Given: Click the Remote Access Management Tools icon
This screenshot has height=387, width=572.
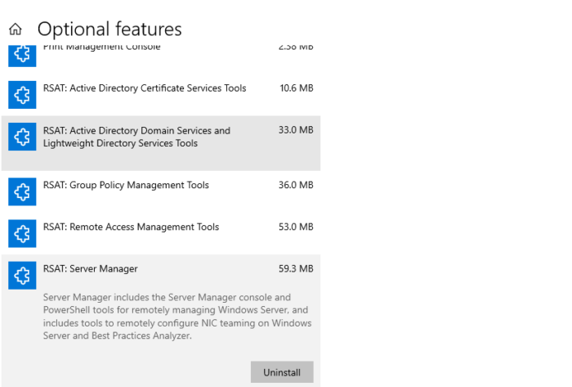Looking at the screenshot, I should point(22,234).
